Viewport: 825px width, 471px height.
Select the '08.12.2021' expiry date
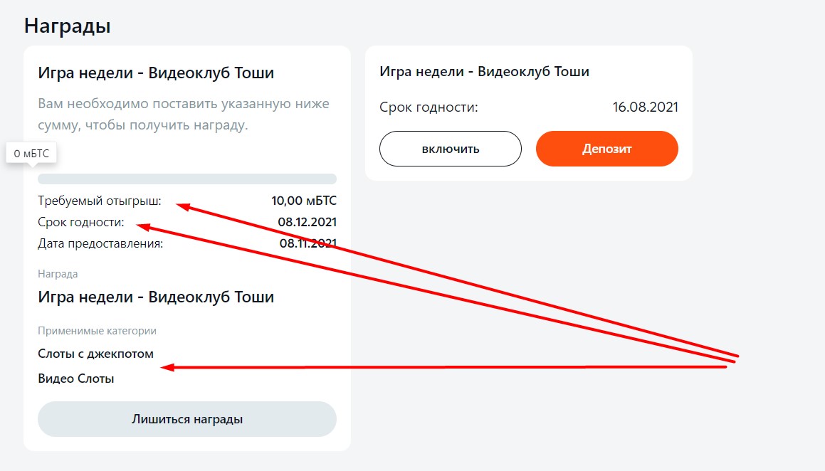308,222
